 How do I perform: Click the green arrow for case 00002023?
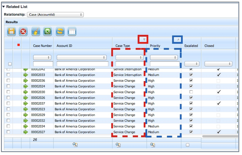(x=26, y=109)
